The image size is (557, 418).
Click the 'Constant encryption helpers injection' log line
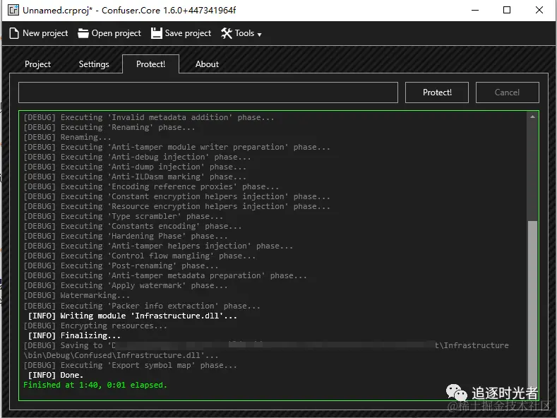[176, 196]
